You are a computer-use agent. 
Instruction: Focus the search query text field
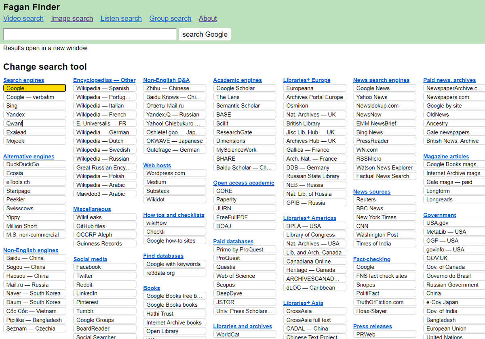(x=90, y=34)
